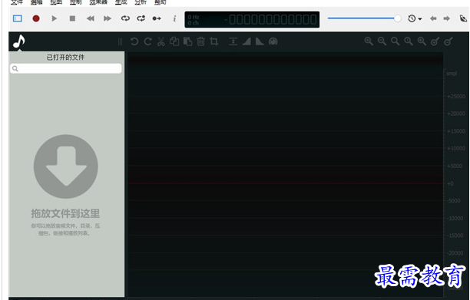Open the 效果器 menu
The width and height of the screenshot is (470, 300).
point(98,2)
